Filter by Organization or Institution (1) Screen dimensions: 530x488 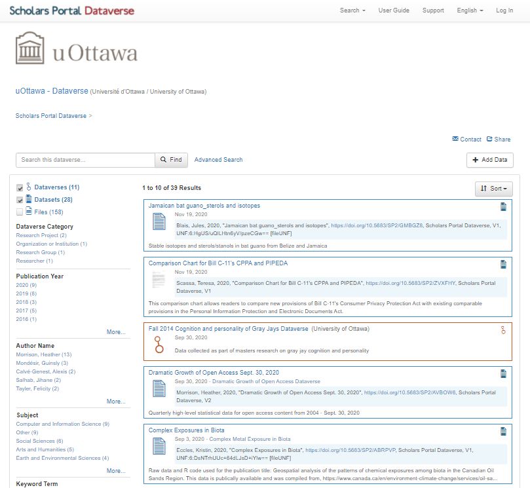[x=51, y=244]
